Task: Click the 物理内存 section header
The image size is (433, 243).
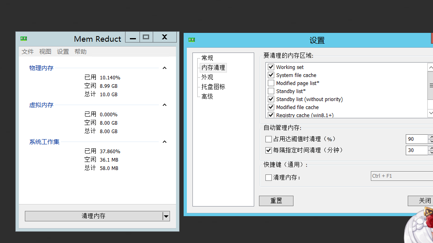Action: click(x=41, y=68)
